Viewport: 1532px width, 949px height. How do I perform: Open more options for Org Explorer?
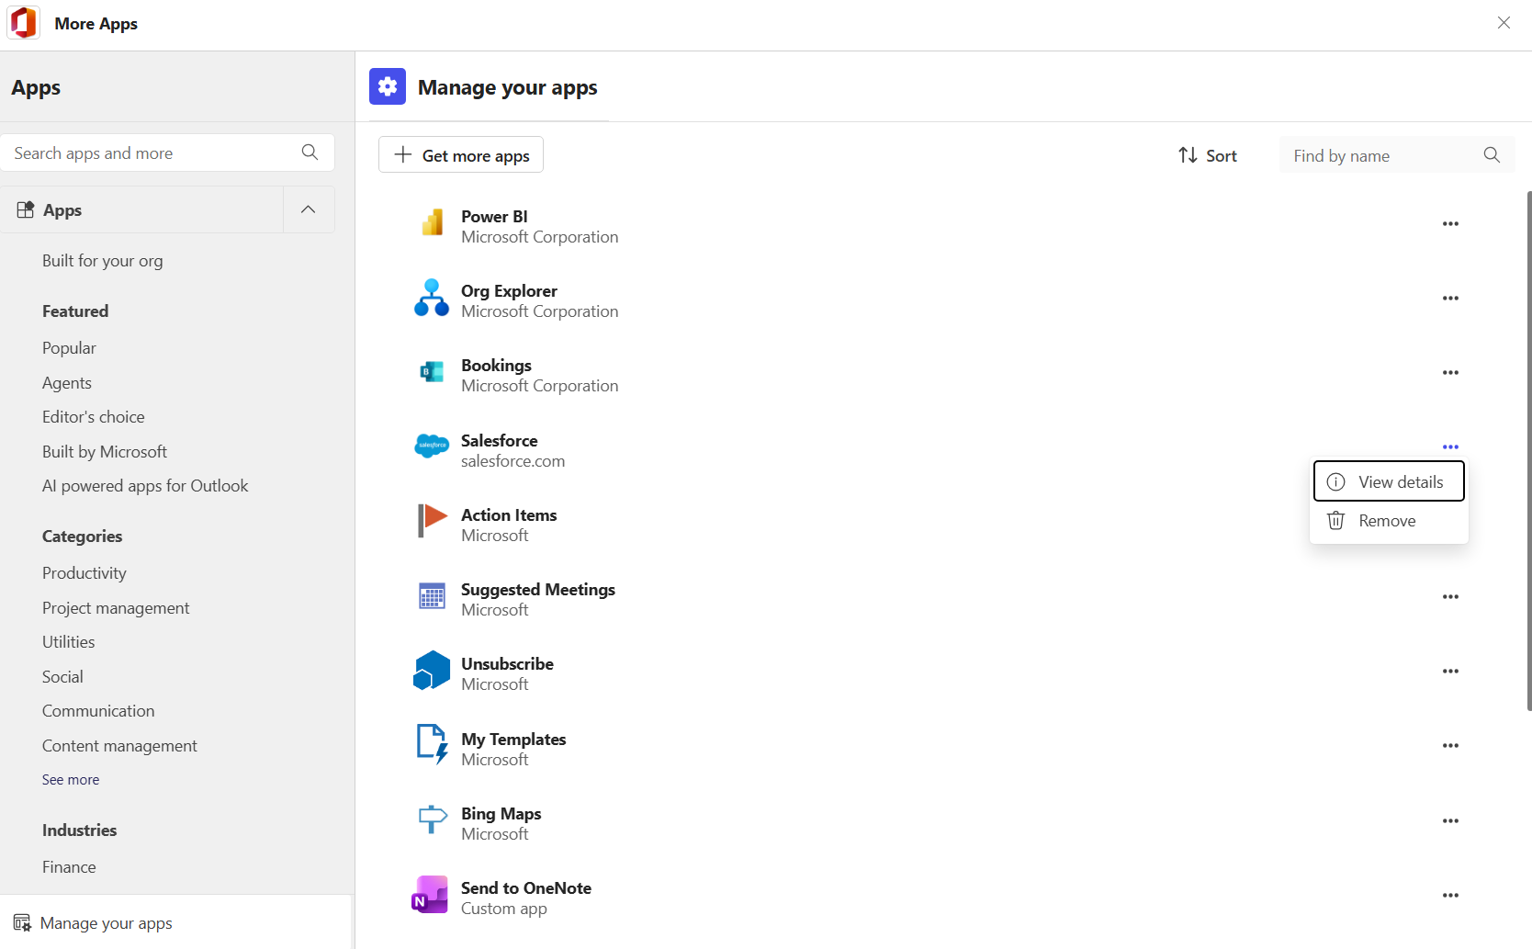[1450, 299]
